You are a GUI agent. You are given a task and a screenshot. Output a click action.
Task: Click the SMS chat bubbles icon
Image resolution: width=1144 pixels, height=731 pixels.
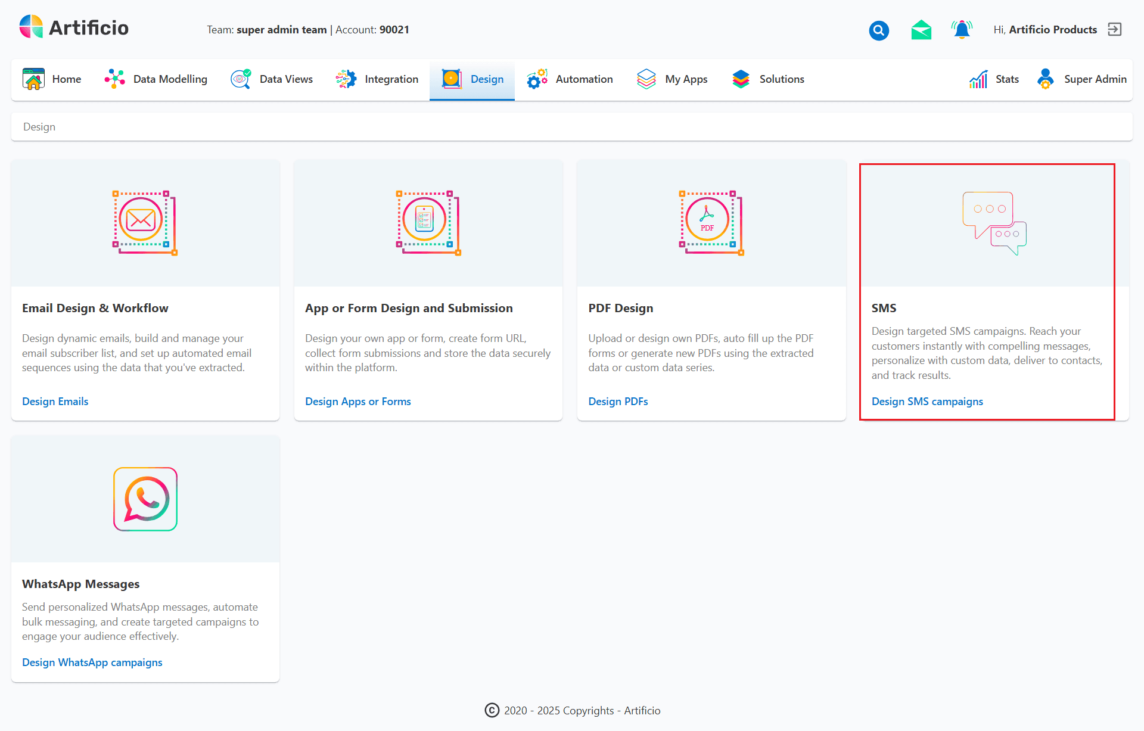pyautogui.click(x=994, y=223)
